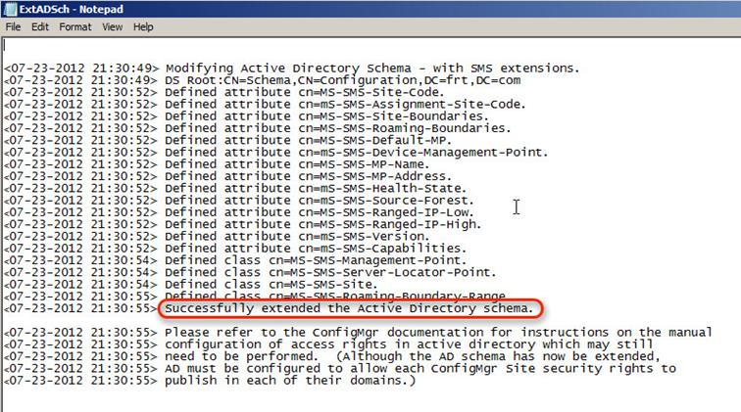Click the cn=mS-SMS-Device-Management-Point line

276,153
